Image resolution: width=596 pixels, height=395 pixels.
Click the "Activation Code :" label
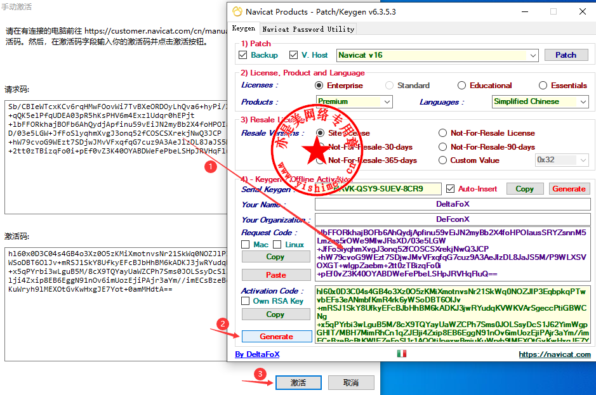(272, 291)
